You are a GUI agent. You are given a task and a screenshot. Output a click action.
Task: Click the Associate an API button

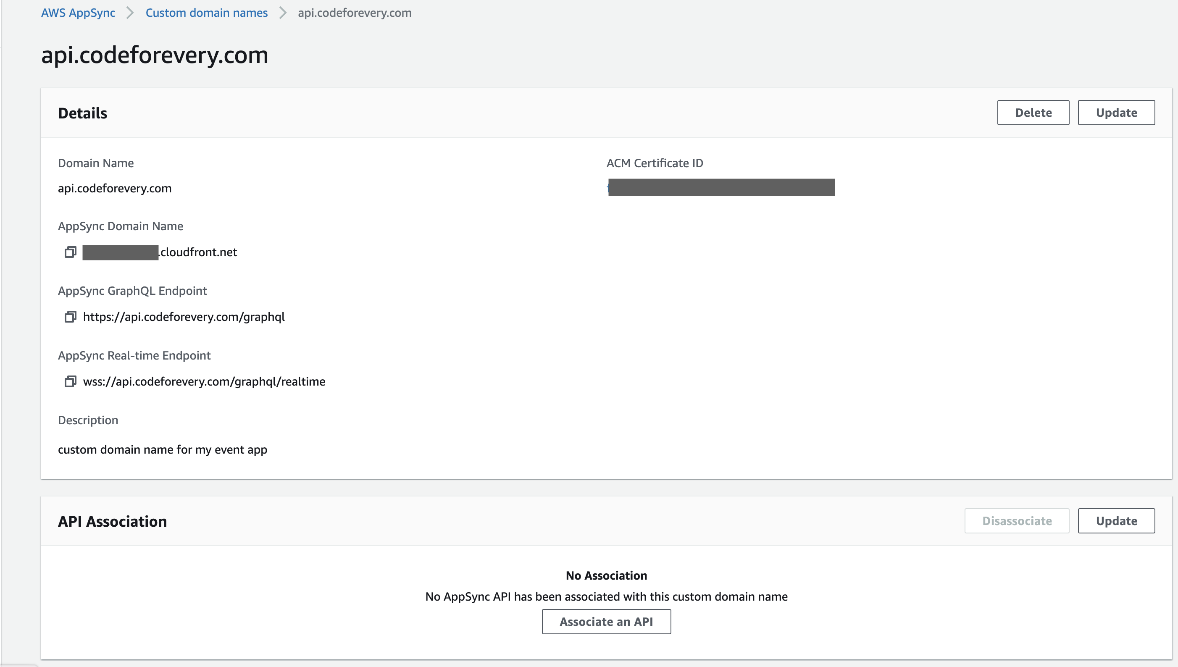[x=606, y=622]
